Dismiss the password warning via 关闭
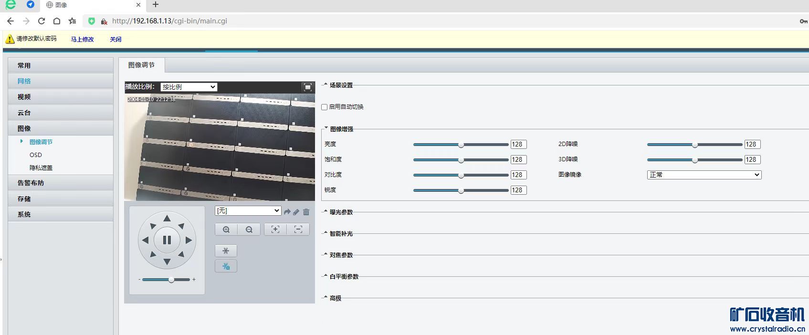The height and width of the screenshot is (335, 809). tap(116, 40)
